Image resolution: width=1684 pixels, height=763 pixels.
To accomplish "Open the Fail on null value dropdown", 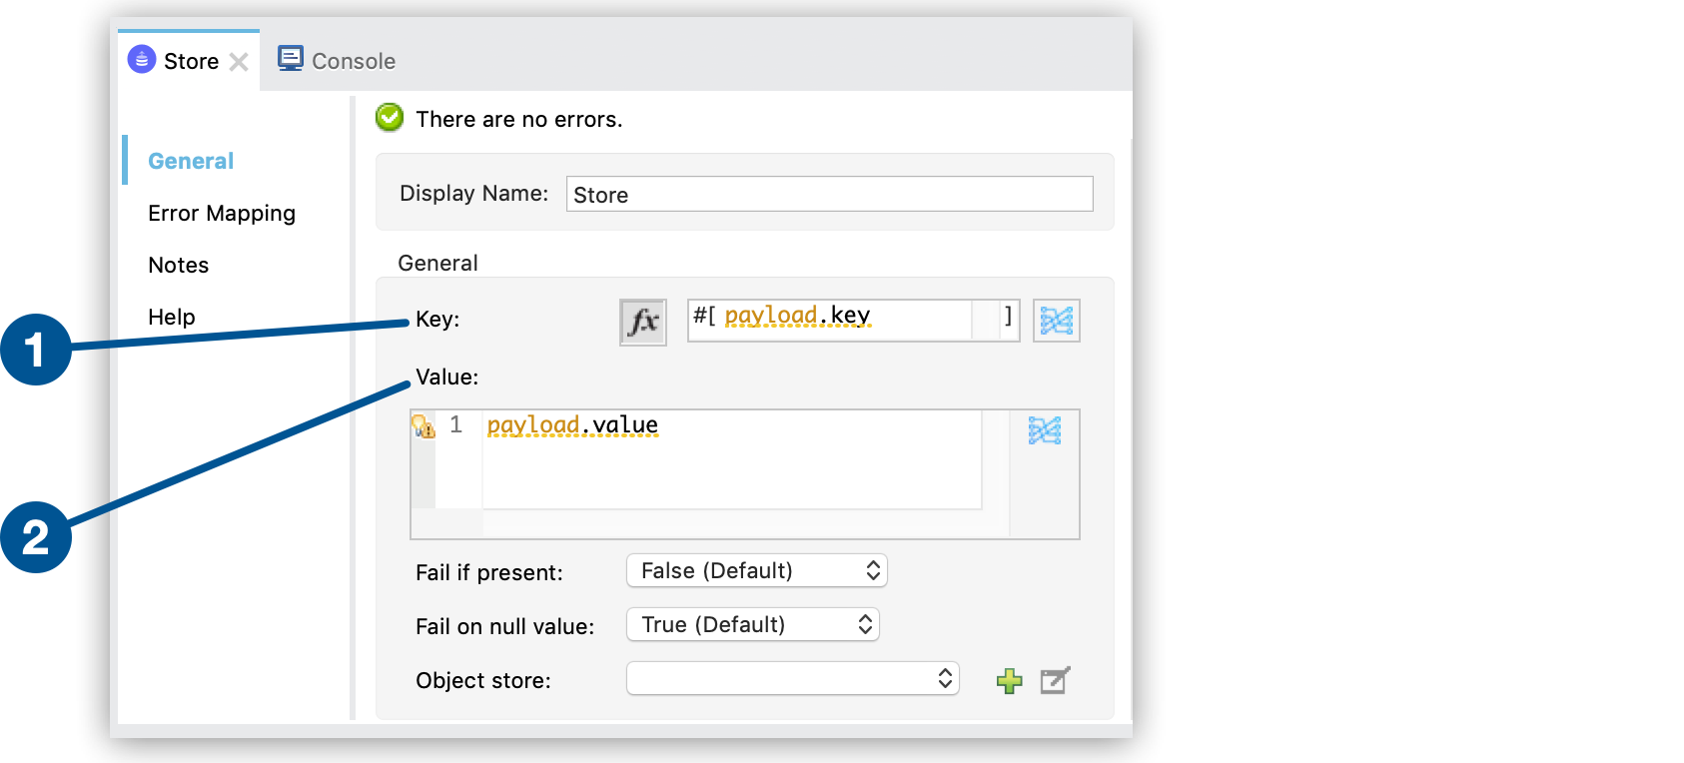I will (752, 624).
